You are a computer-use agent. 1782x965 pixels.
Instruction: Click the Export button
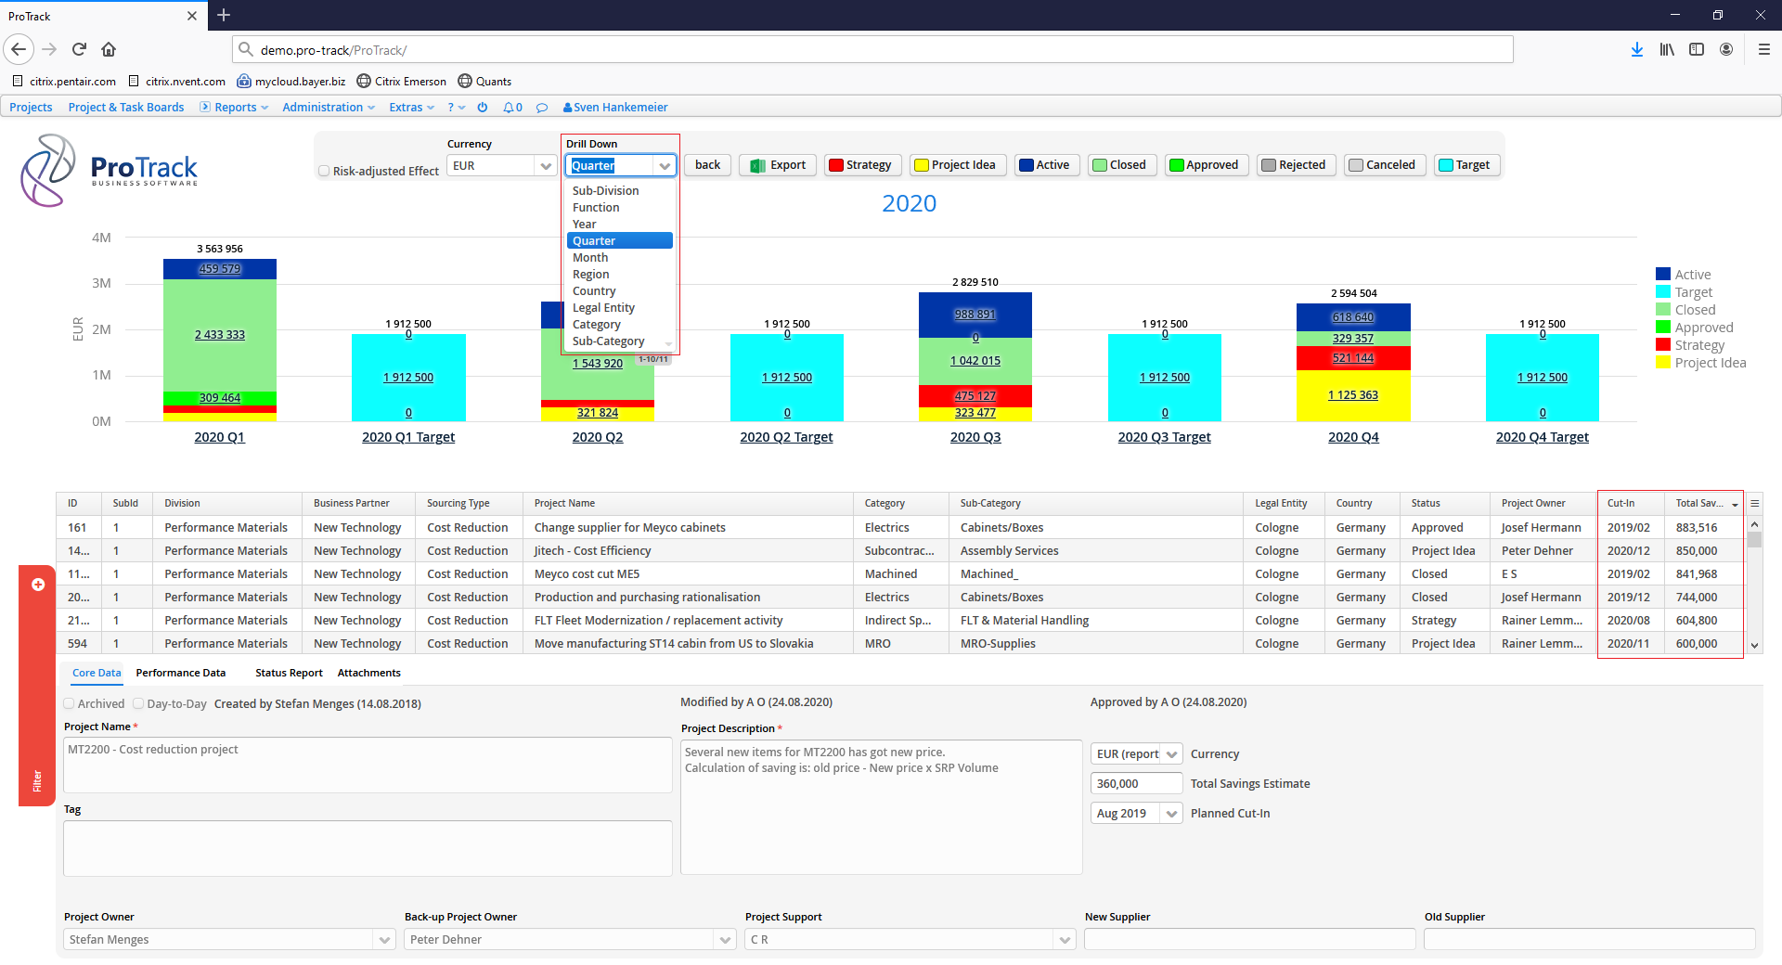point(778,165)
